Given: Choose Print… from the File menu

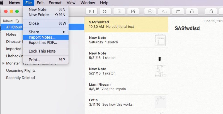Looking at the screenshot, I should (46, 60).
